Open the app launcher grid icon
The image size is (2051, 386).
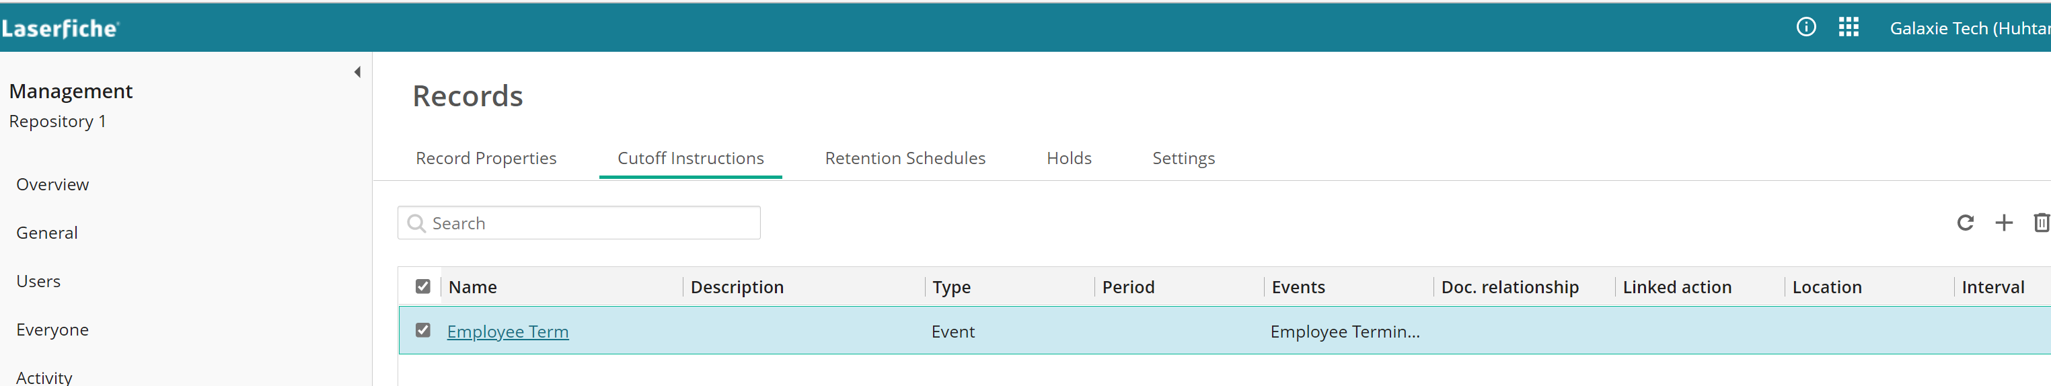[x=1848, y=27]
